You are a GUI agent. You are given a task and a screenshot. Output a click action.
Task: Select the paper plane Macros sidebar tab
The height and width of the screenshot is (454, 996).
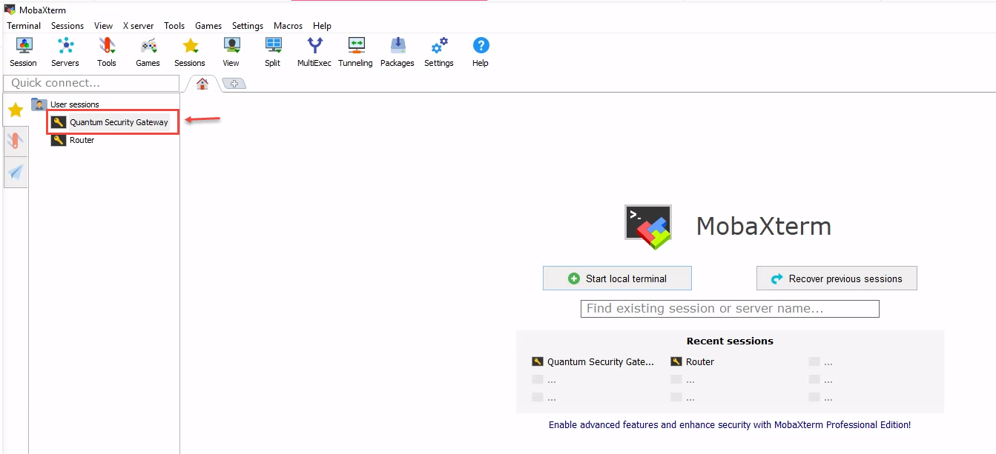(16, 172)
